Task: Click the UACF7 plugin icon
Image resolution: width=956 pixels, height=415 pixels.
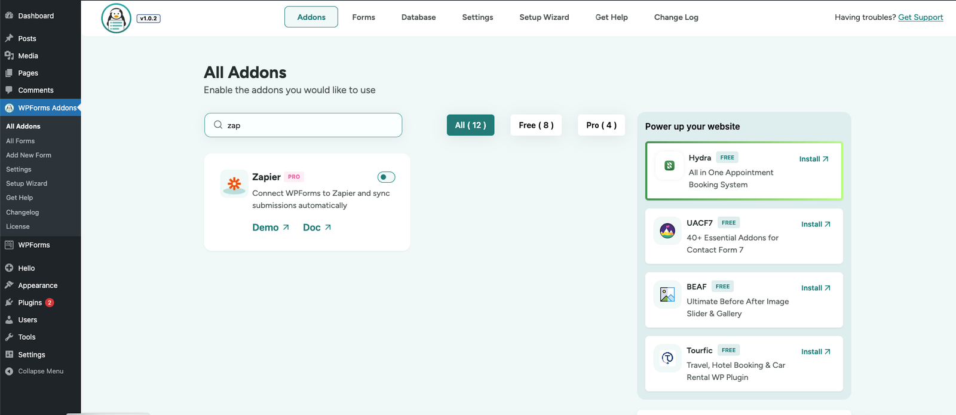Action: (x=667, y=230)
